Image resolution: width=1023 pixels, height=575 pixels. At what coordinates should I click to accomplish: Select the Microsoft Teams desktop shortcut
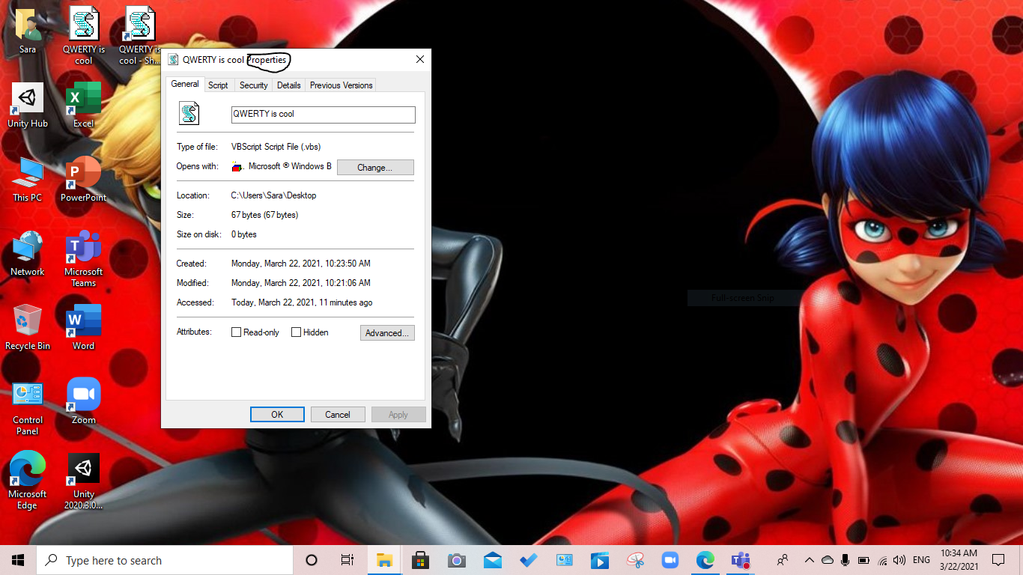pyautogui.click(x=84, y=258)
